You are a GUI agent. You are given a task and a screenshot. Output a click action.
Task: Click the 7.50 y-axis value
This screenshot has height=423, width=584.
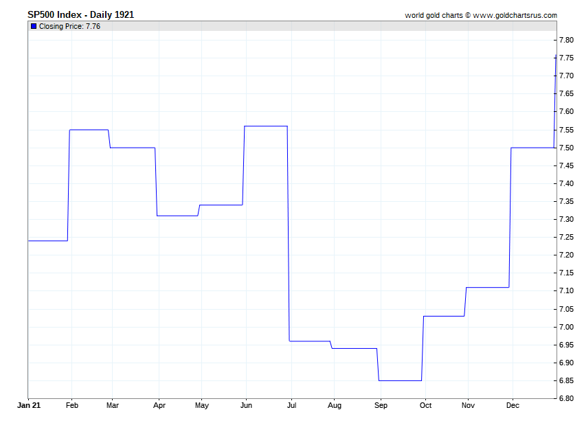(x=567, y=148)
